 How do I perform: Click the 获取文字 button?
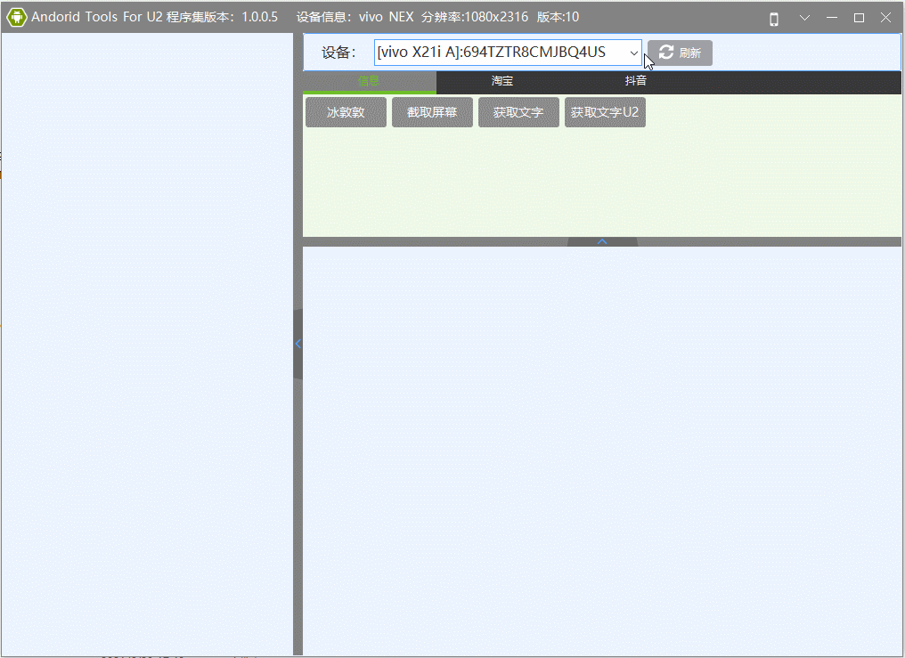click(518, 112)
